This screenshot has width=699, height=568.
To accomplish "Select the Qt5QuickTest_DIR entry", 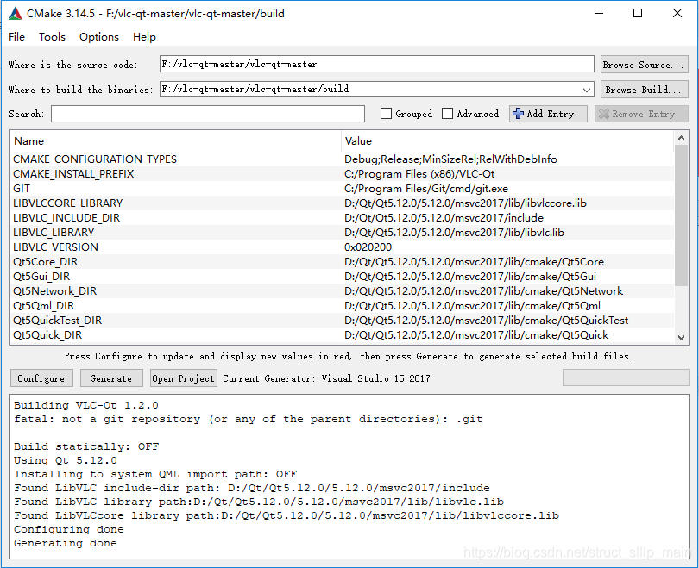I will click(58, 321).
